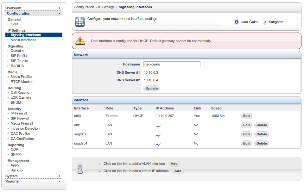This screenshot has height=192, width=304.
Task: Open RADIUS settings
Action: click(17, 66)
